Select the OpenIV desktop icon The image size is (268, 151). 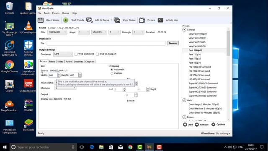coord(9,86)
